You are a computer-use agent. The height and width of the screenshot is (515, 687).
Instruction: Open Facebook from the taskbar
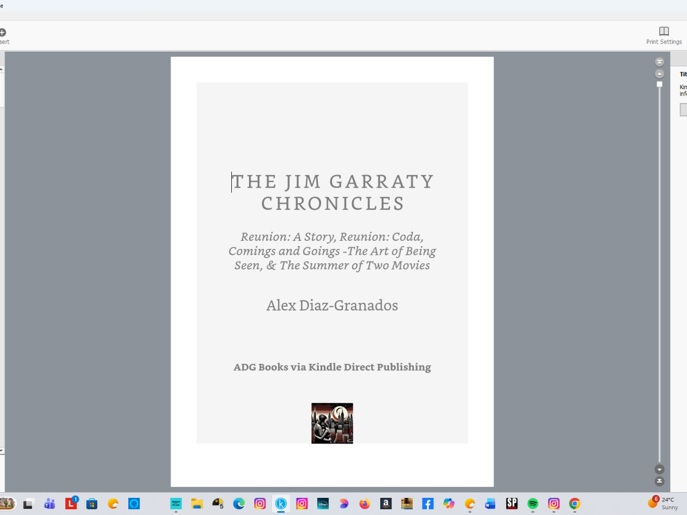click(427, 504)
